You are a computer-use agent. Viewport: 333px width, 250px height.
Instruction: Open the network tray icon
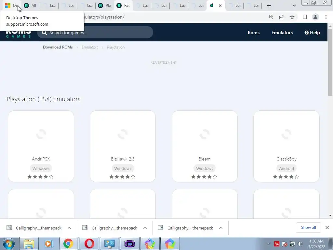tap(292, 244)
